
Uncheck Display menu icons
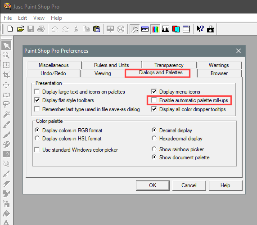pyautogui.click(x=154, y=91)
